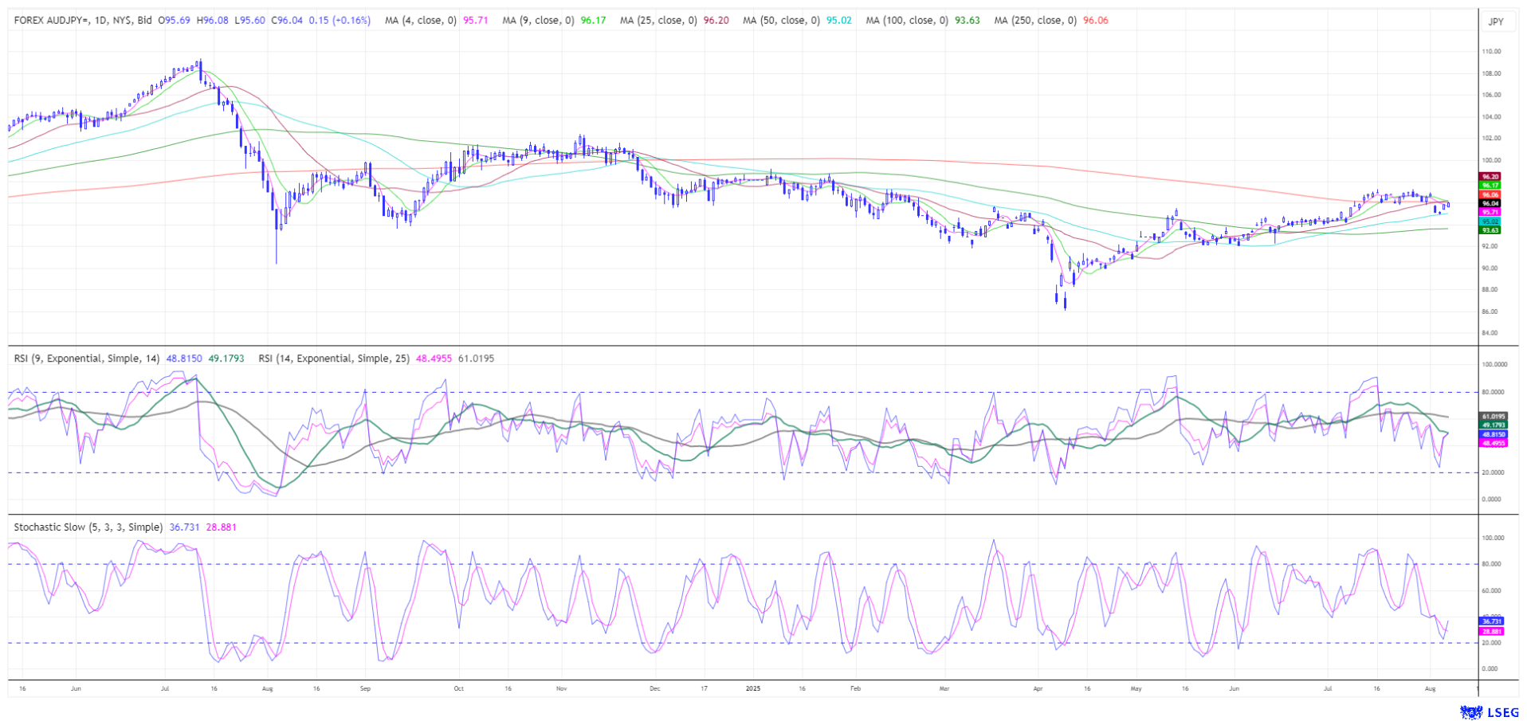Click the MA (250, close, 0) legend
This screenshot has height=721, width=1527.
coord(1034,21)
